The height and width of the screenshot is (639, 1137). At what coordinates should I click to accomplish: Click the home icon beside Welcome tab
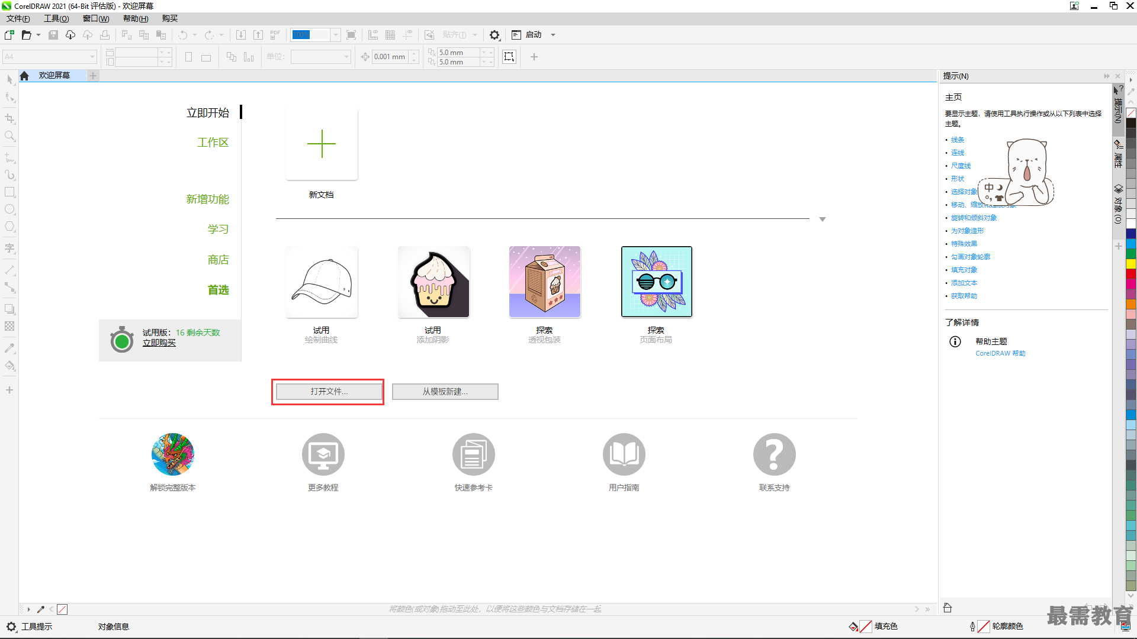[24, 76]
